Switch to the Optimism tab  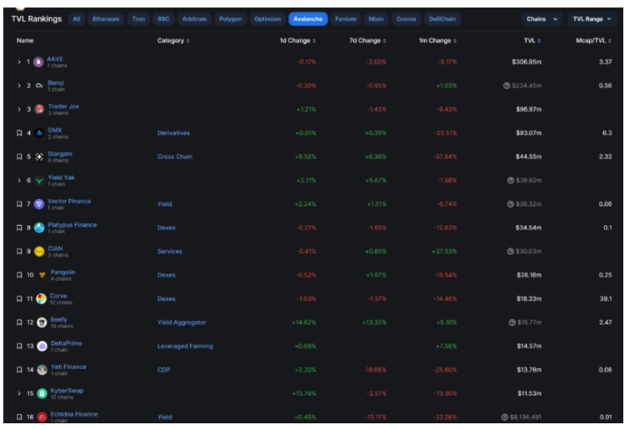tap(267, 19)
